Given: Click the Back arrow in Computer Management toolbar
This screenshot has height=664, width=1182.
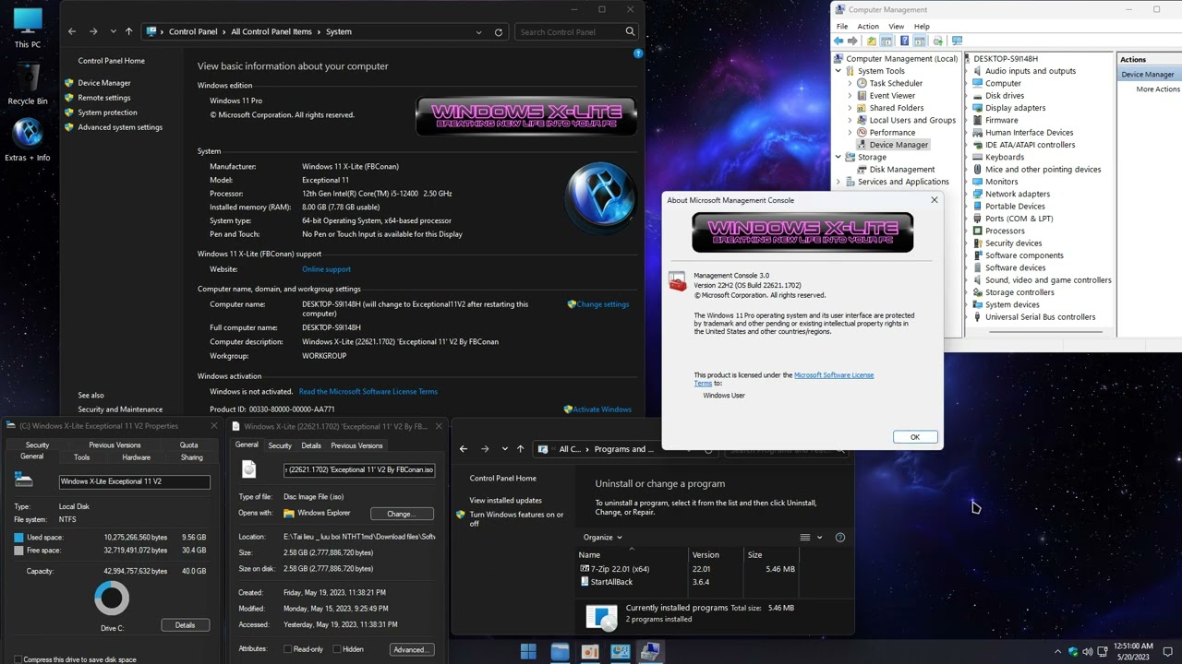Looking at the screenshot, I should pos(838,41).
